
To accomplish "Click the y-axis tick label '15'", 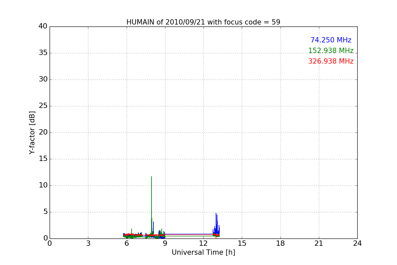I will point(43,159).
